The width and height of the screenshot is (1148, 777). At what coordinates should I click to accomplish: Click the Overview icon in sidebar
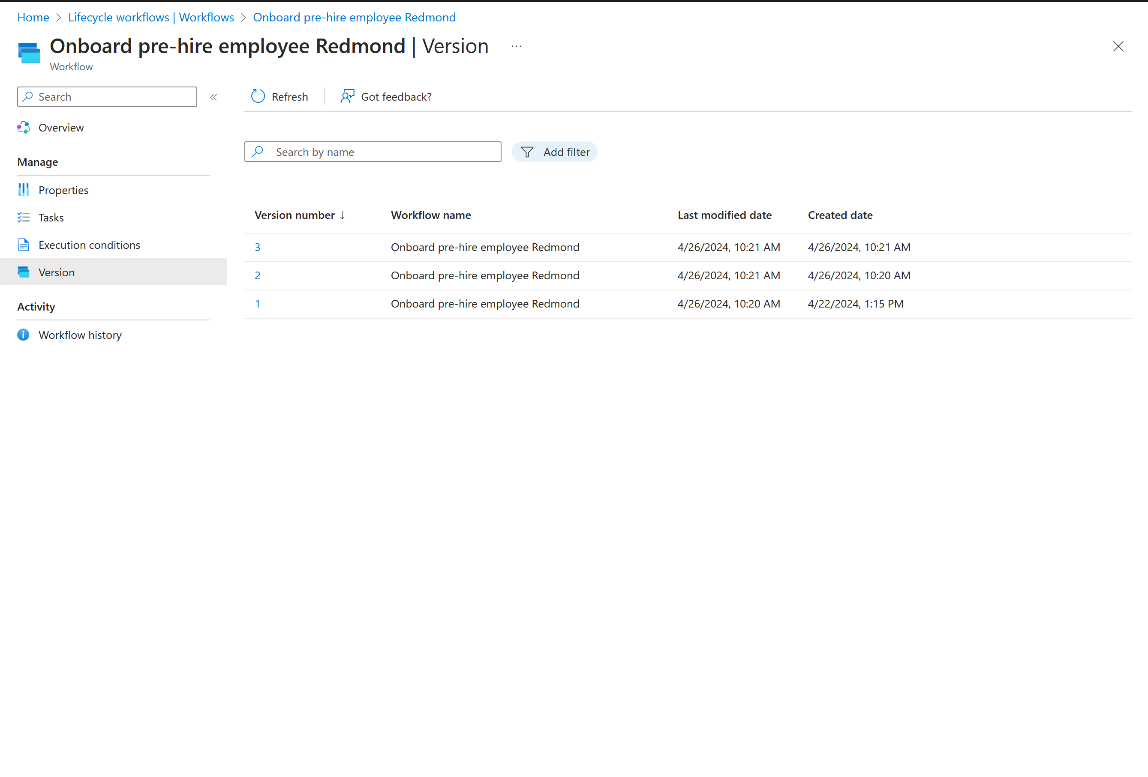(23, 127)
